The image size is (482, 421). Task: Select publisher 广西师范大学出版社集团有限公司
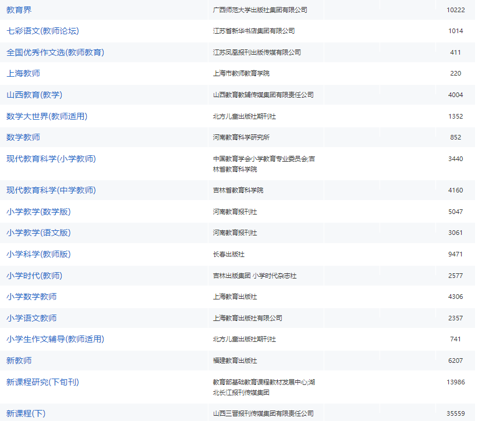point(260,10)
